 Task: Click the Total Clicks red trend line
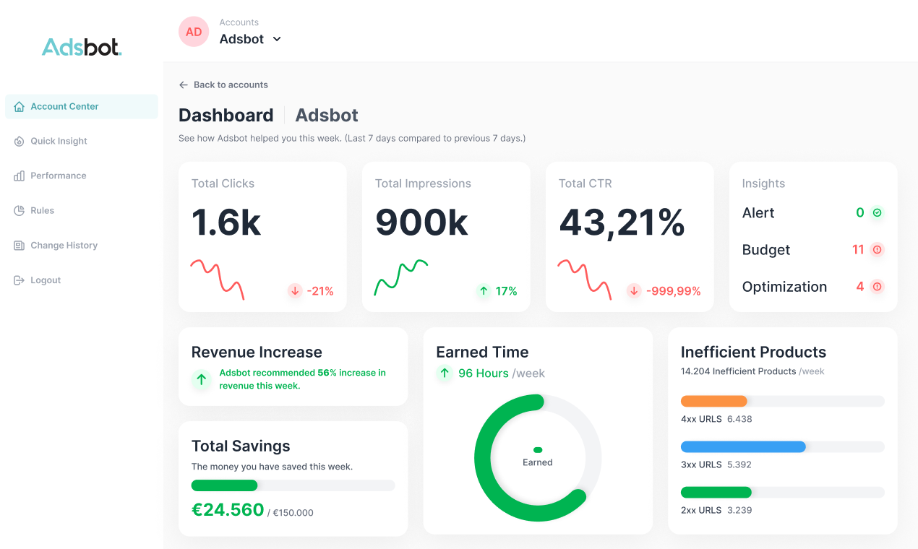(217, 279)
